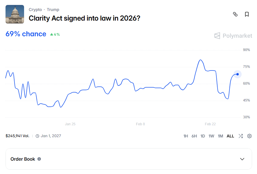Select the 1M time range
Screen dimensions: 257x174
click(x=220, y=136)
